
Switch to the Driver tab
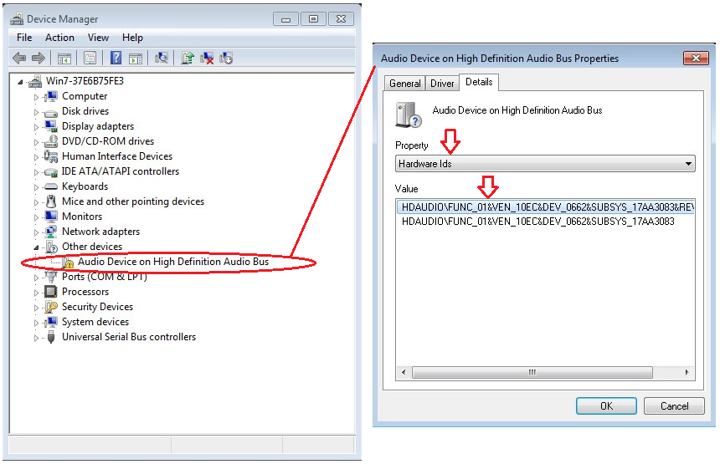pos(442,84)
